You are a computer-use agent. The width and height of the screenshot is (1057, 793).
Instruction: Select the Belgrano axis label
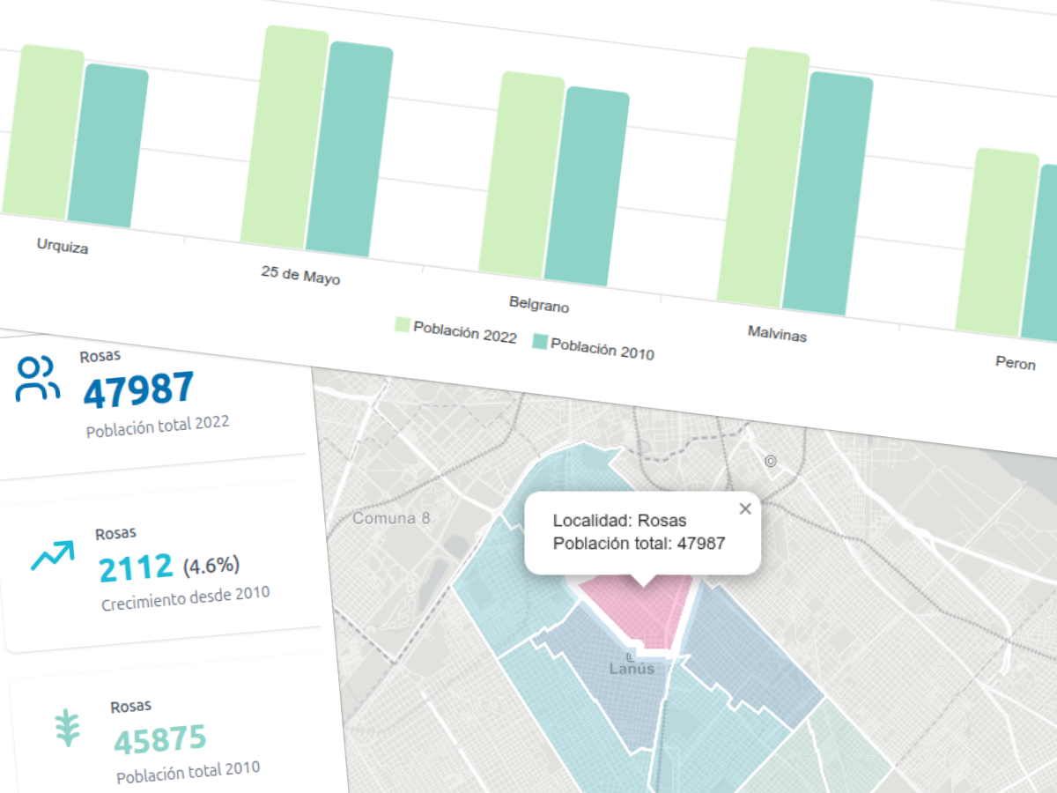(x=538, y=307)
